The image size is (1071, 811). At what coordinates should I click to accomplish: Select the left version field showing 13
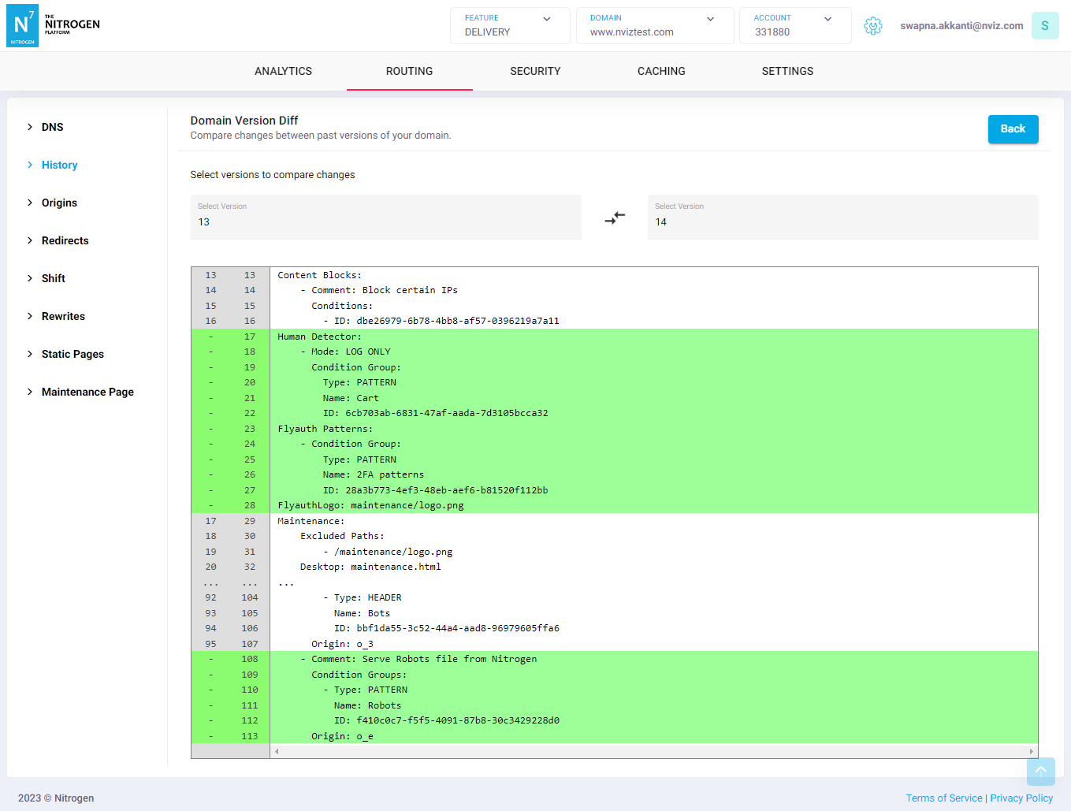[385, 217]
